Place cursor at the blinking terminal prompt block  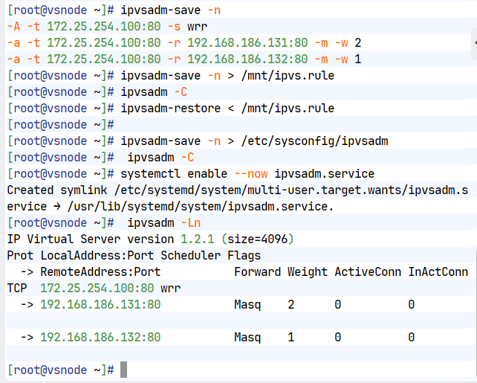123,370
